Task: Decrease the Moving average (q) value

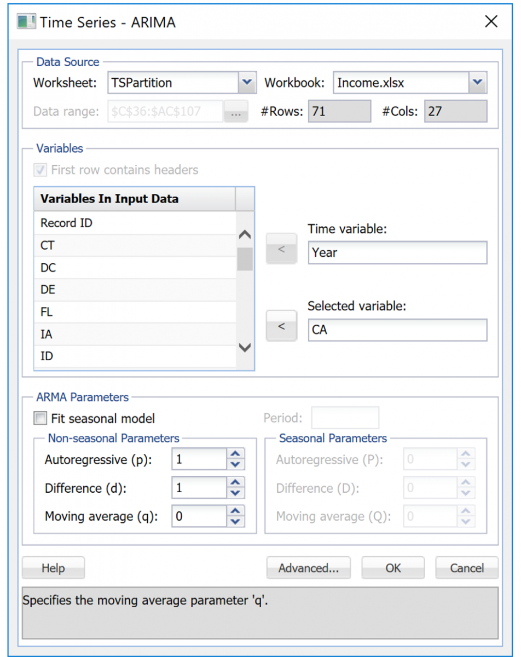Action: click(x=236, y=521)
